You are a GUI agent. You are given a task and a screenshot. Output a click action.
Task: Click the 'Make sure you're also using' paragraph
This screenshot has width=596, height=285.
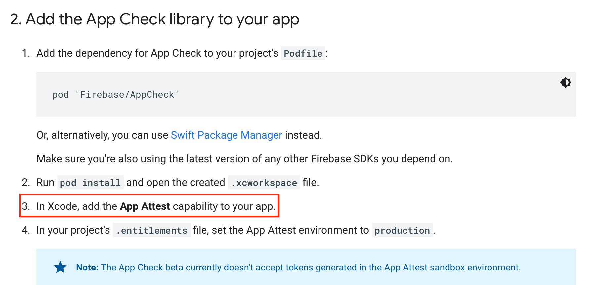coord(244,159)
